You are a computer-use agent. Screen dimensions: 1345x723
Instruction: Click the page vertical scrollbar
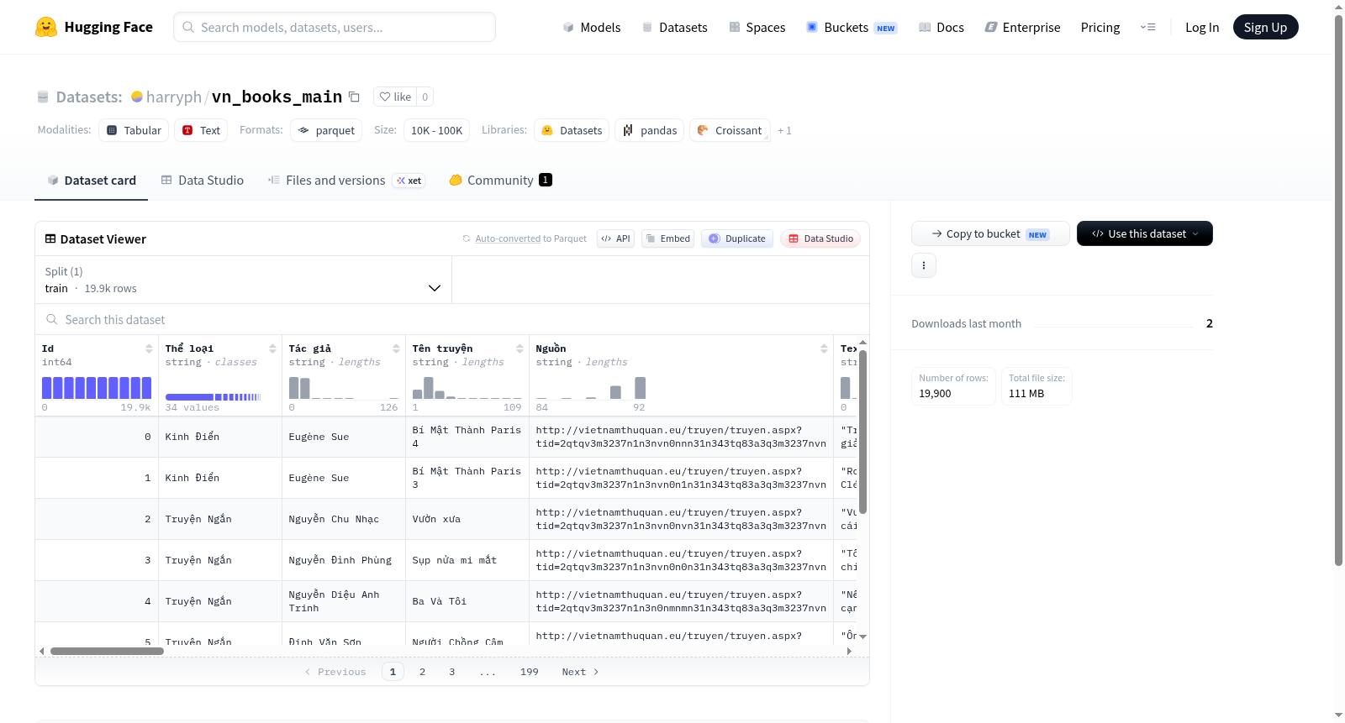(1339, 290)
